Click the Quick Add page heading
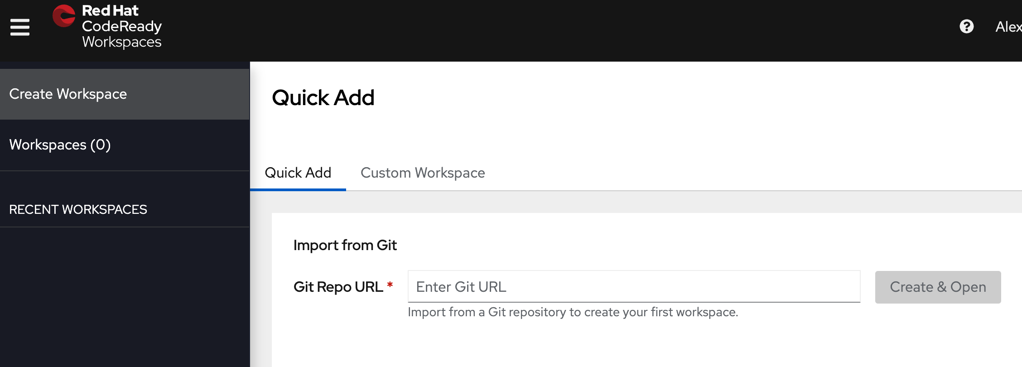Screen dimensions: 1022x367 point(323,97)
